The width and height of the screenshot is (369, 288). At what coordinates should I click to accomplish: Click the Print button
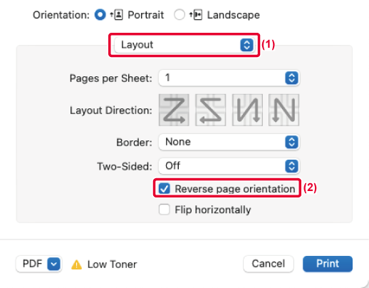tap(328, 264)
